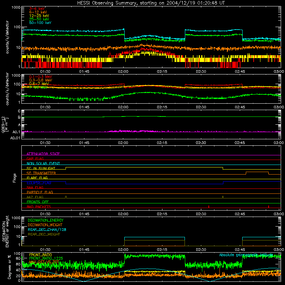Select the cyan 50-100 keV legend label
Screen dimensions: 285x285
(40, 23)
